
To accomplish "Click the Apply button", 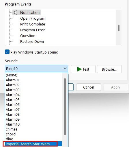I will tap(115, 87).
